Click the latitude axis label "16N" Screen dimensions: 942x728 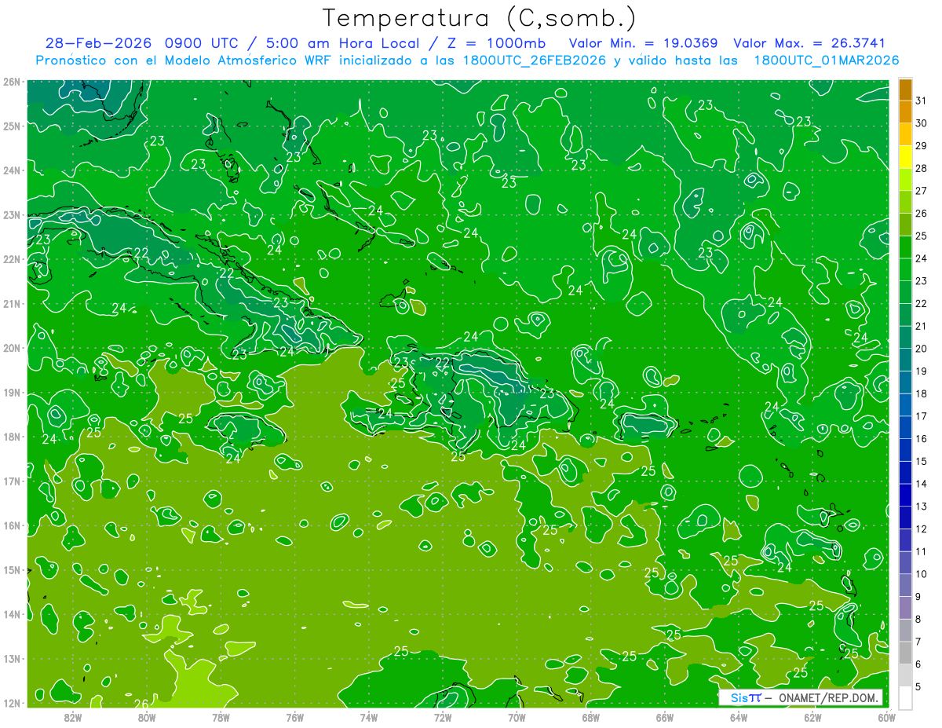pyautogui.click(x=12, y=525)
